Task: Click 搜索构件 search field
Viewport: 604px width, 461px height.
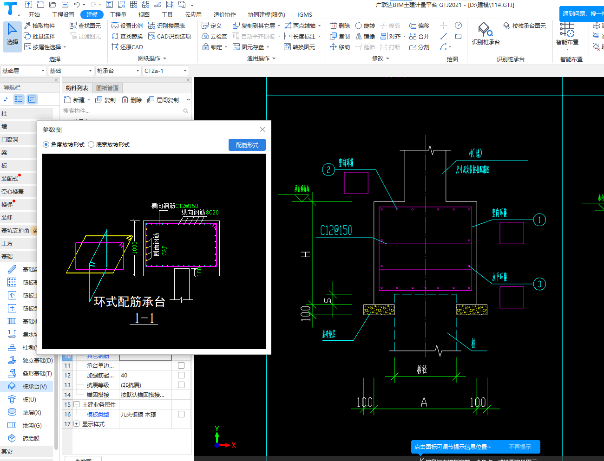Action: click(126, 110)
